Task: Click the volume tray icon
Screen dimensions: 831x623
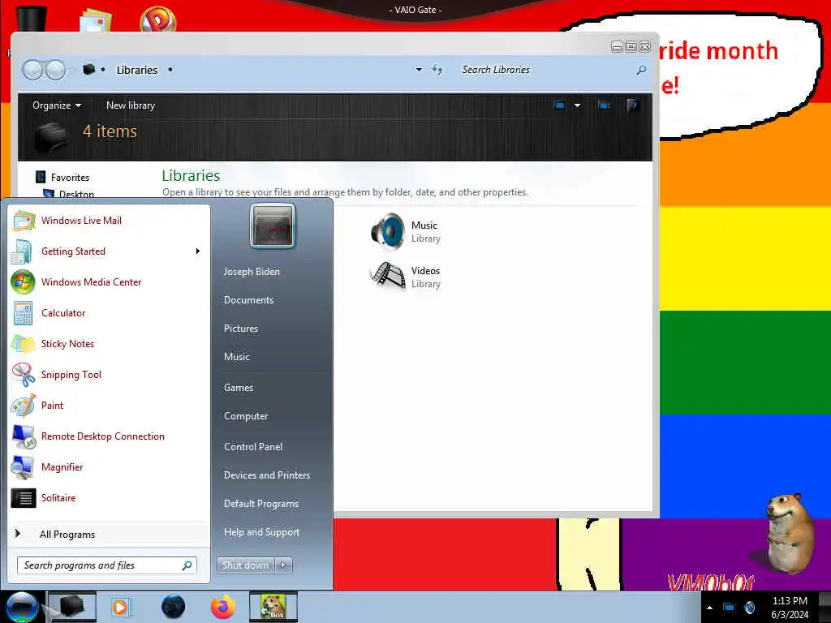Action: point(749,608)
